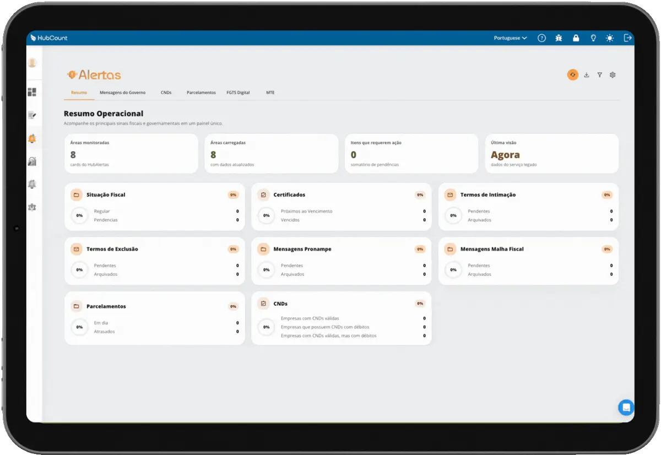Click the Situação Fiscal 0% progress ring
Viewport: 661px width, 455px height.
click(79, 215)
